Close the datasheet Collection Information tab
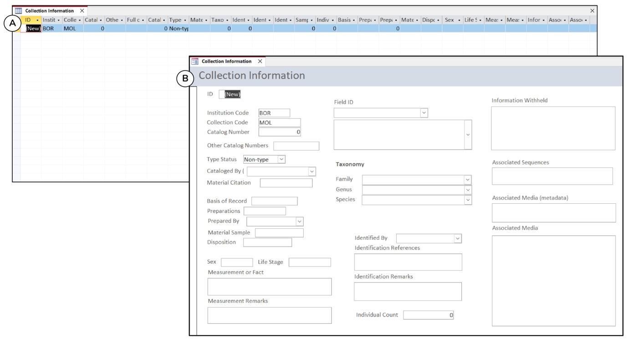628x353 pixels. (82, 10)
